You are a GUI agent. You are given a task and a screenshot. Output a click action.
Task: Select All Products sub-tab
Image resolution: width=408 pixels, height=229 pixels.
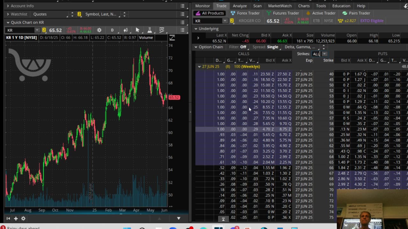(x=210, y=13)
